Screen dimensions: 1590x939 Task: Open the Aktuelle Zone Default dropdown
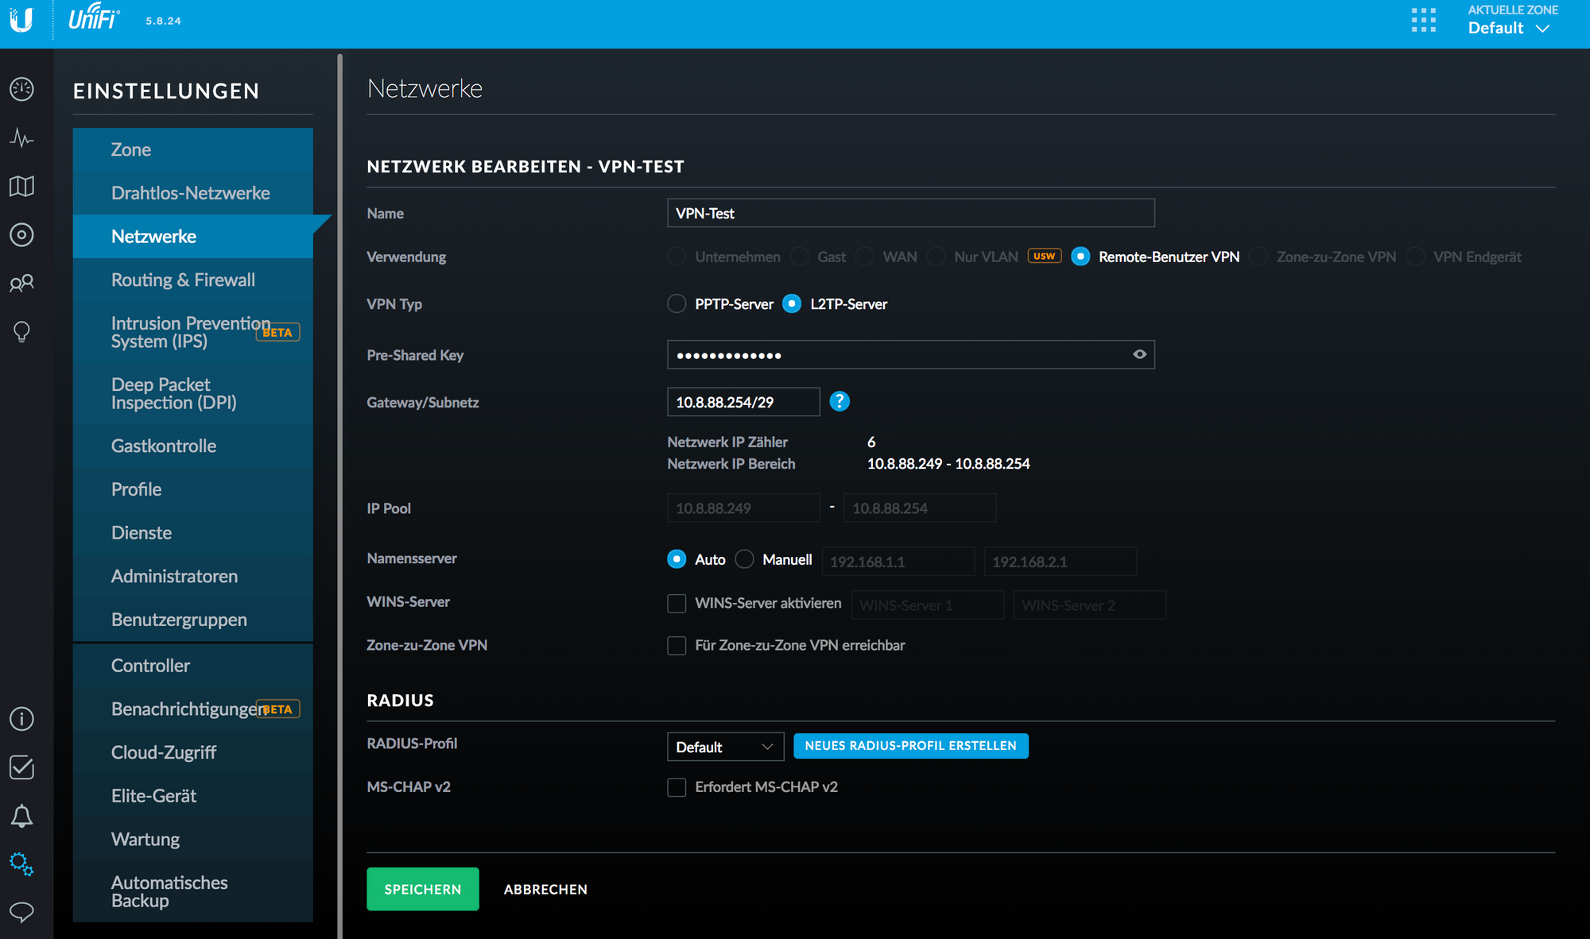[1508, 28]
